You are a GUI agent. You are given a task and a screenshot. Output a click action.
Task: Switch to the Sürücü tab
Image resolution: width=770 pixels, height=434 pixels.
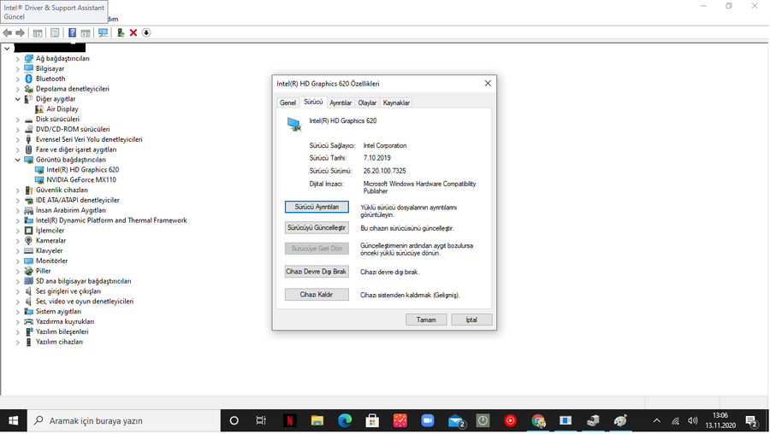pyautogui.click(x=313, y=102)
